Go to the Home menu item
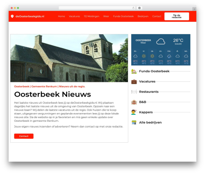This screenshot has width=205, height=174. (61, 16)
